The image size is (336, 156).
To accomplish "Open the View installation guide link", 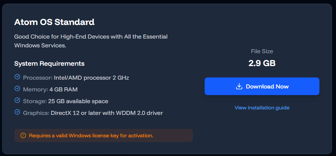I will tap(262, 108).
